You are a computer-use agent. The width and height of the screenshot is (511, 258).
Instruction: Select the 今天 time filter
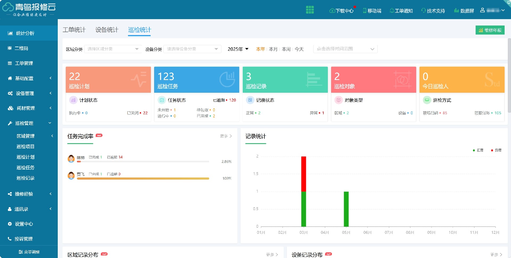click(x=299, y=49)
